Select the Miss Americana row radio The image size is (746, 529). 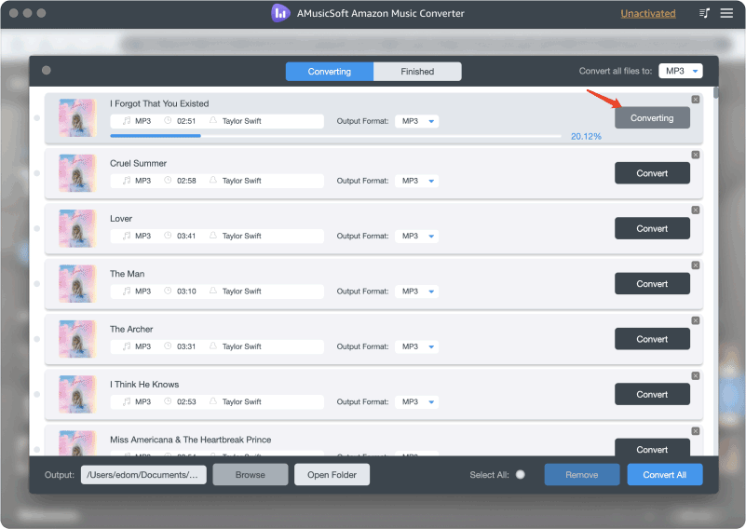pos(36,450)
